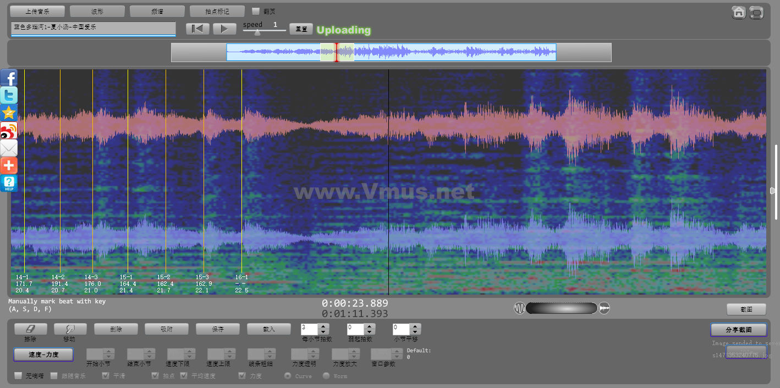Decrease the 每小节拍数 value
This screenshot has width=780, height=388.
tap(324, 332)
